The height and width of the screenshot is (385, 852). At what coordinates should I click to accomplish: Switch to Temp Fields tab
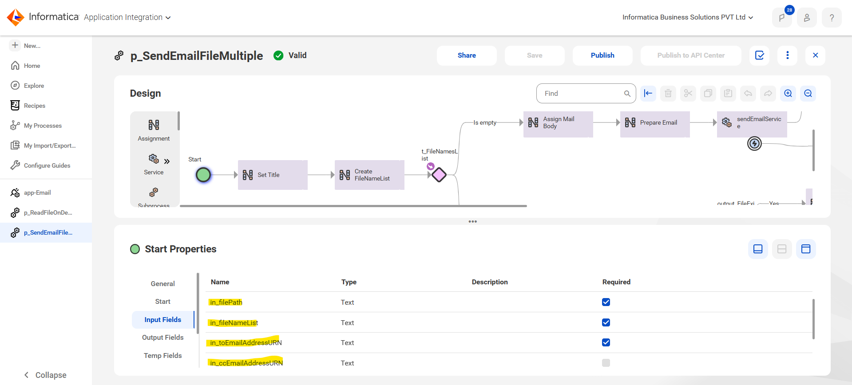click(x=162, y=356)
